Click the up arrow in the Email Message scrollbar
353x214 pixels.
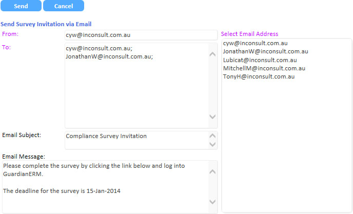coord(212,172)
